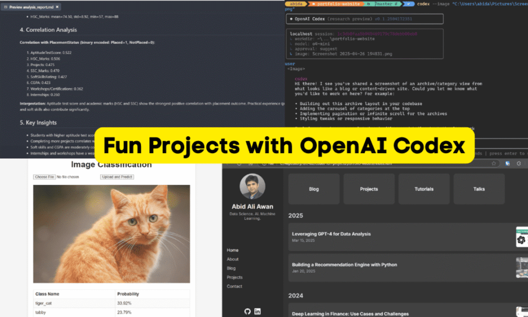
Task: Open the About link in the sidebar
Action: tap(232, 259)
